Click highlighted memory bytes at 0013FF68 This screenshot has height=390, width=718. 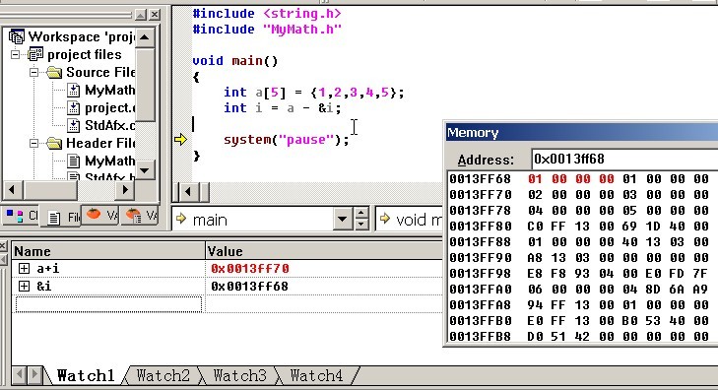pyautogui.click(x=571, y=179)
